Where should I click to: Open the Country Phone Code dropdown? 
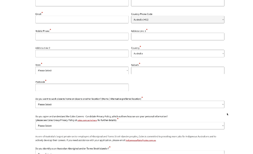[x=178, y=20]
